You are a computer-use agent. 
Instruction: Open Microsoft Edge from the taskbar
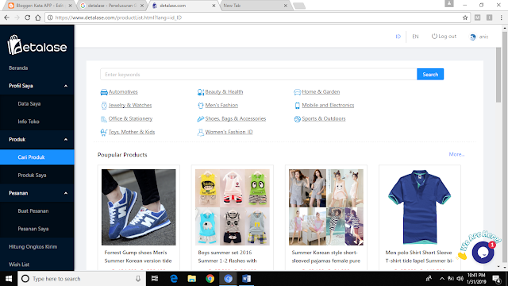click(x=174, y=279)
